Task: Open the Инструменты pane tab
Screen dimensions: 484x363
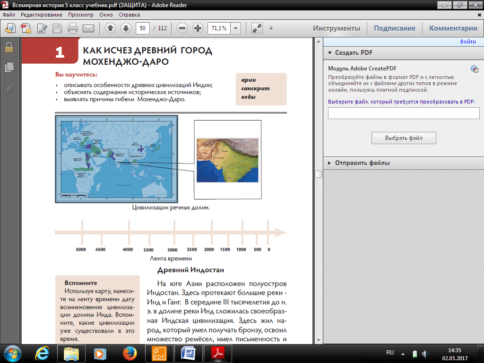Action: coord(336,28)
